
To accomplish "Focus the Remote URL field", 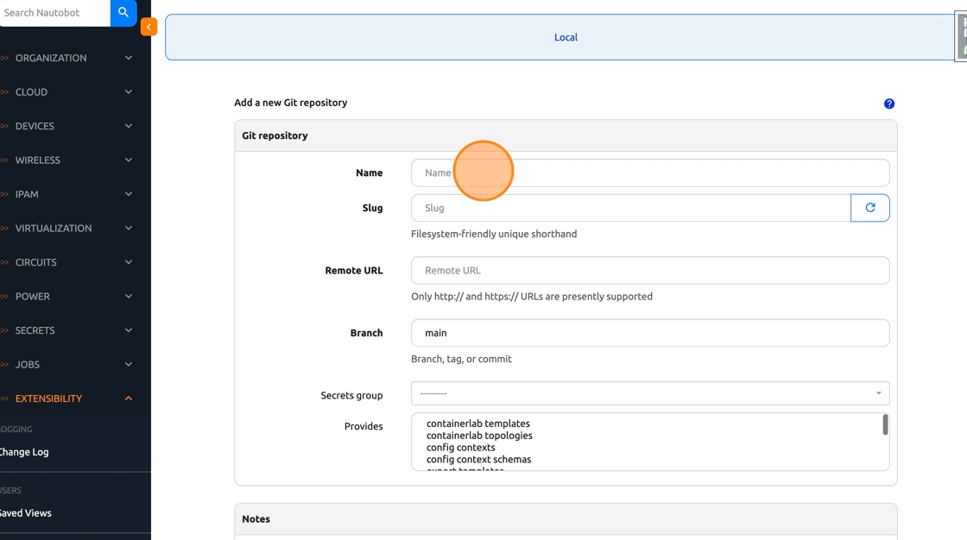I will (649, 270).
